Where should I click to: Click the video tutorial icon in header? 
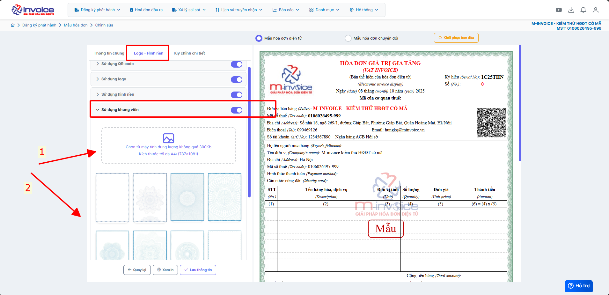tap(559, 10)
